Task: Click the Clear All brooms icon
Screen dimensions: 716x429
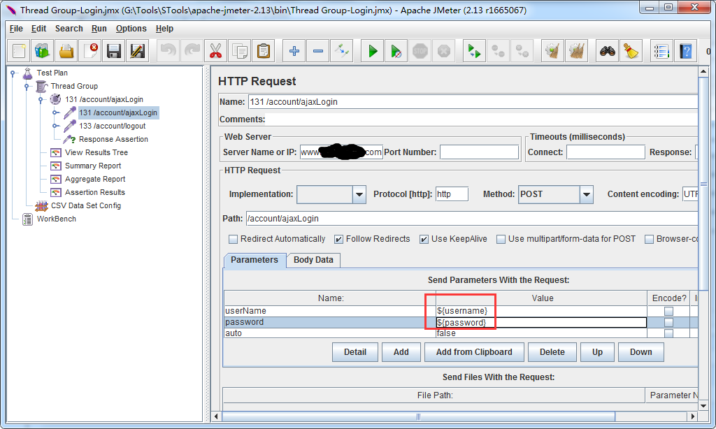Action: [x=576, y=51]
